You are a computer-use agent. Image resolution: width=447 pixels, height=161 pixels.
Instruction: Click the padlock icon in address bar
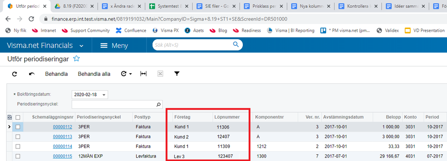[x=46, y=19]
